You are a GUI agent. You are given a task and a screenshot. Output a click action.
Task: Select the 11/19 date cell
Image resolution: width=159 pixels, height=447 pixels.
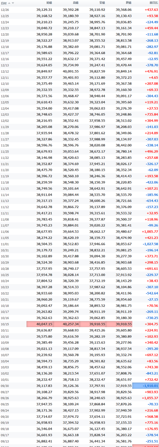pyautogui.click(x=5, y=176)
